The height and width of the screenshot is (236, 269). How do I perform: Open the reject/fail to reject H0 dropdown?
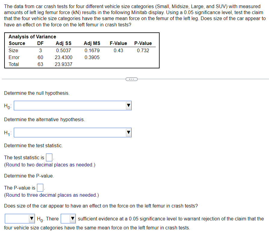[x=20, y=219]
